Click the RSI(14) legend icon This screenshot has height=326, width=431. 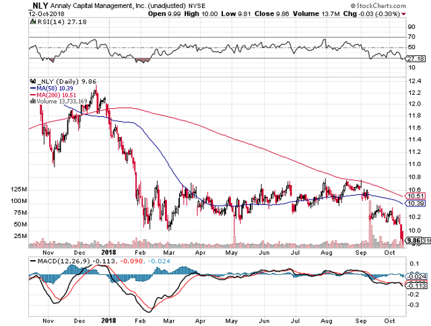point(33,22)
